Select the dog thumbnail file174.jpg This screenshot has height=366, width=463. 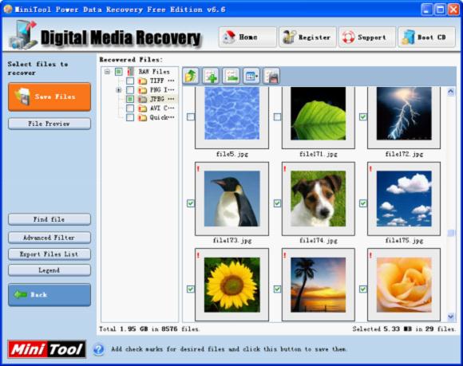click(x=318, y=199)
